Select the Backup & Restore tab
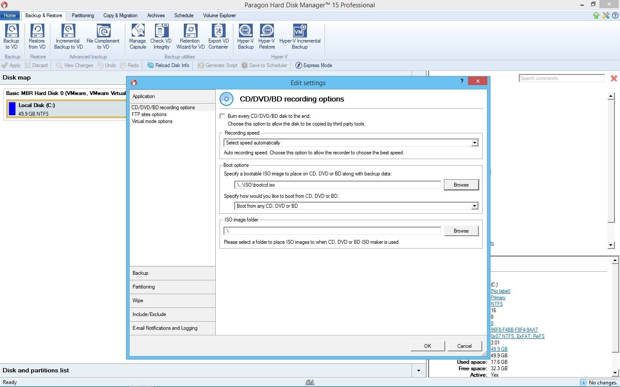 coord(43,15)
